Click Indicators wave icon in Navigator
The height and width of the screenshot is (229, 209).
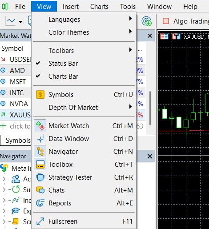pos(16,200)
